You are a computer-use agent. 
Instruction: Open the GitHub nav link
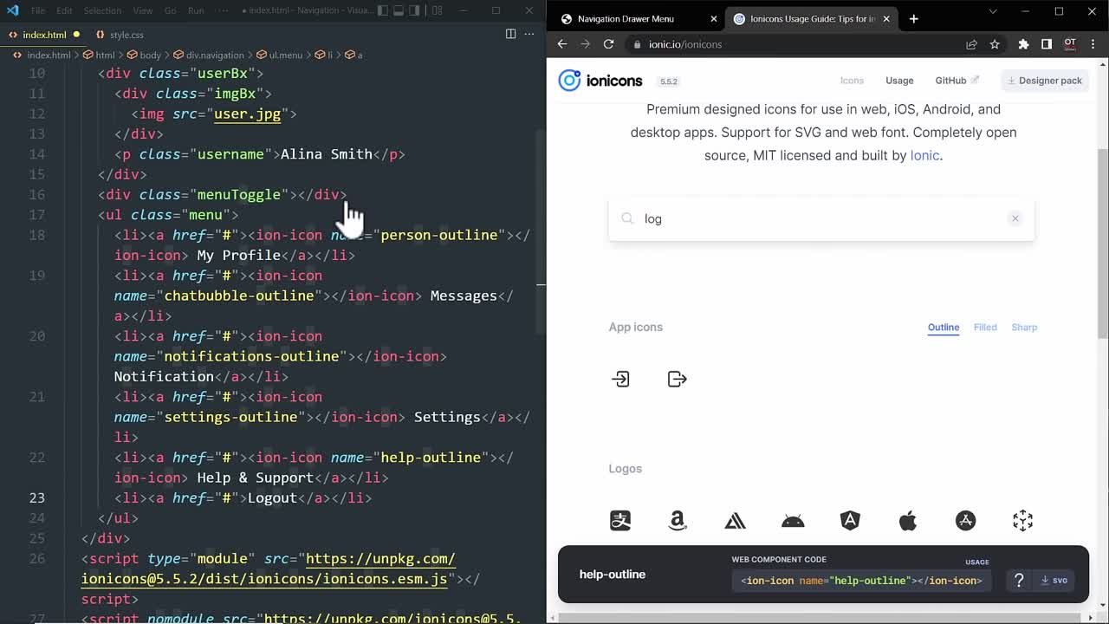[x=957, y=81]
